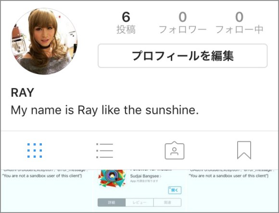Screen dimensions: 279x213
Task: Select the 詳細 tab in middle post
Action: click(112, 202)
